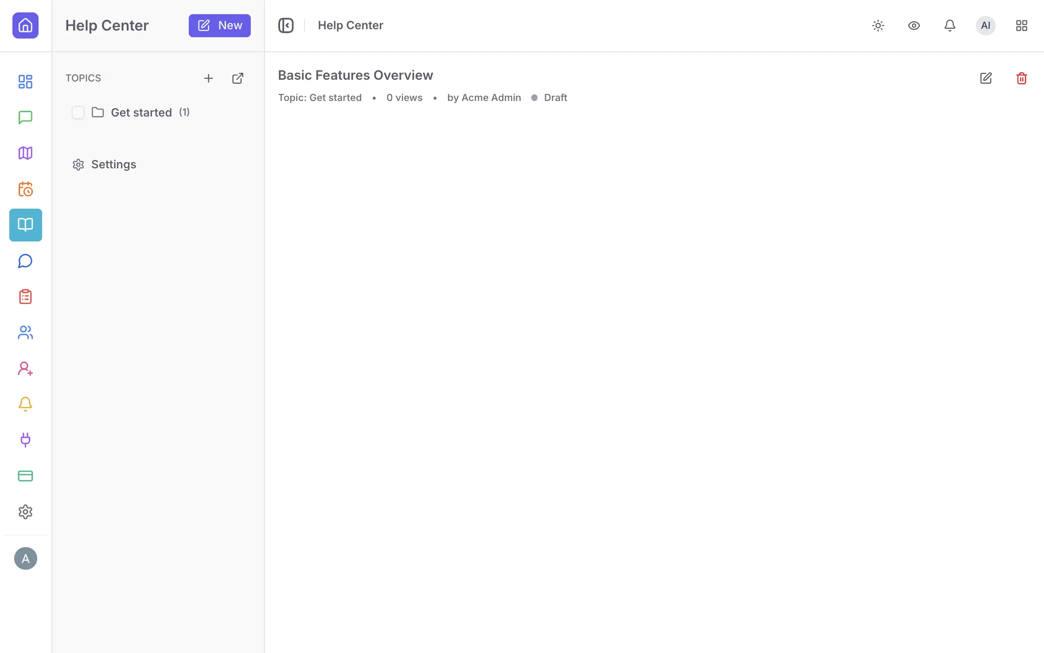
Task: Open the billing card sidebar icon
Action: pyautogui.click(x=25, y=476)
